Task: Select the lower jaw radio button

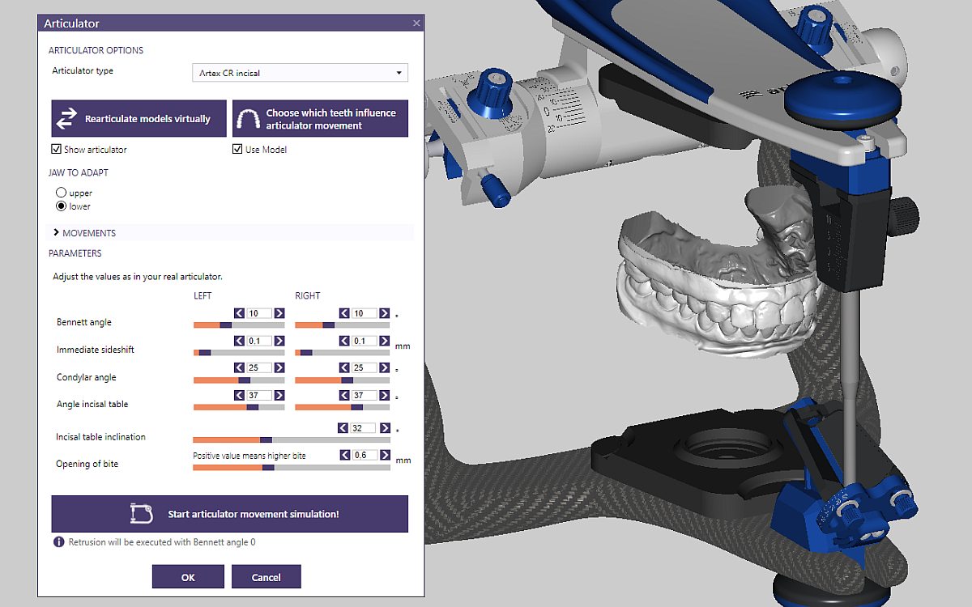Action: (x=61, y=206)
